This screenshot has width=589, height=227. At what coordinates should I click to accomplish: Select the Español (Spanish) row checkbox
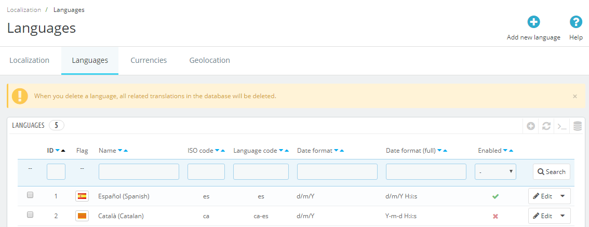click(30, 195)
